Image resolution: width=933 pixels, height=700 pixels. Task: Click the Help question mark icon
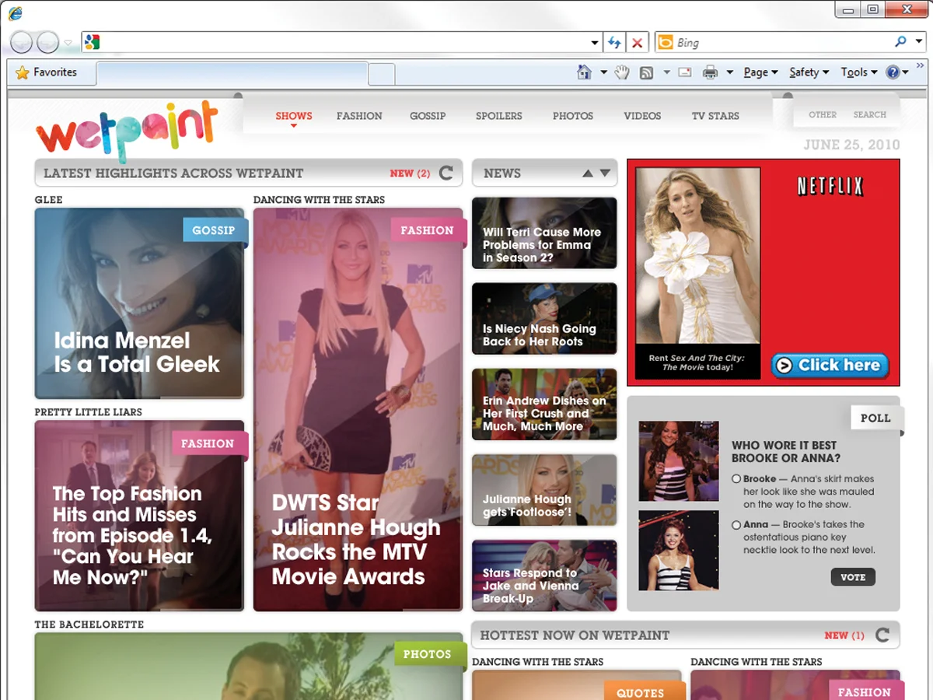pyautogui.click(x=893, y=72)
